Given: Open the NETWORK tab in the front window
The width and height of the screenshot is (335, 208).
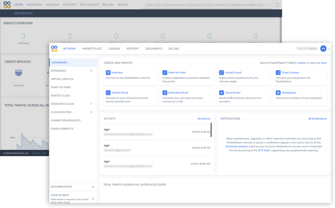Looking at the screenshot, I should (x=69, y=49).
